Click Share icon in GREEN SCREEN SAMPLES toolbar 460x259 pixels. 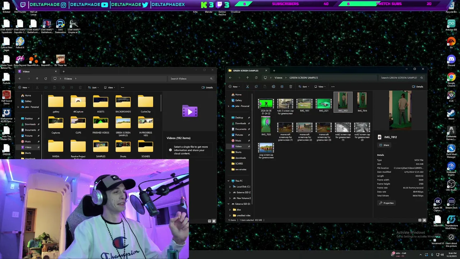[282, 87]
